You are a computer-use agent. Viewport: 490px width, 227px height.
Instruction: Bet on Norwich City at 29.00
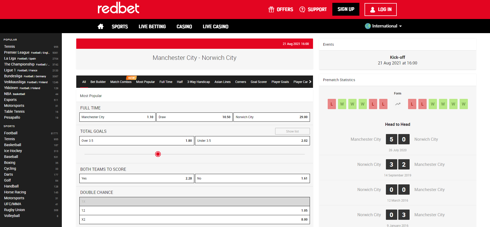(x=272, y=117)
